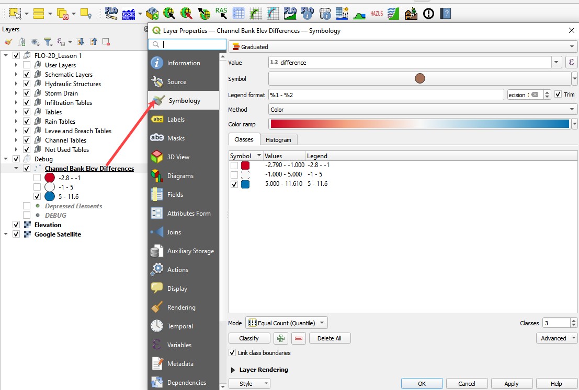
Task: Uncheck the Link class boundaries checkbox
Action: [x=233, y=353]
